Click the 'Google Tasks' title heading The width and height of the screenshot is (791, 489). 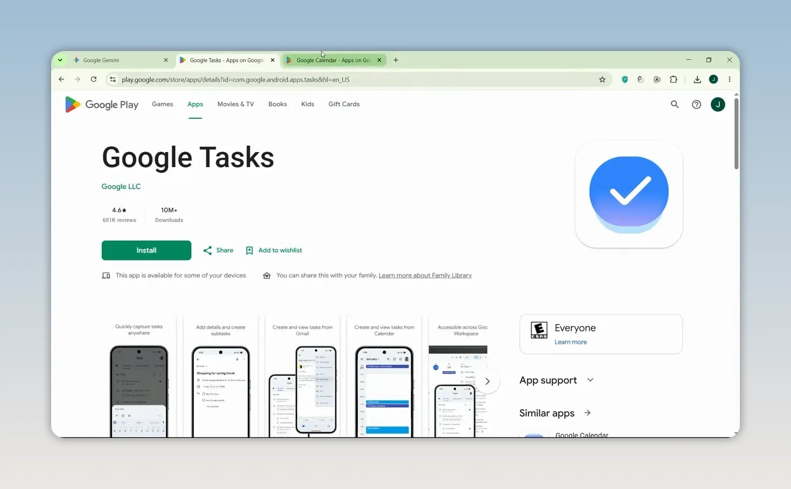click(188, 157)
